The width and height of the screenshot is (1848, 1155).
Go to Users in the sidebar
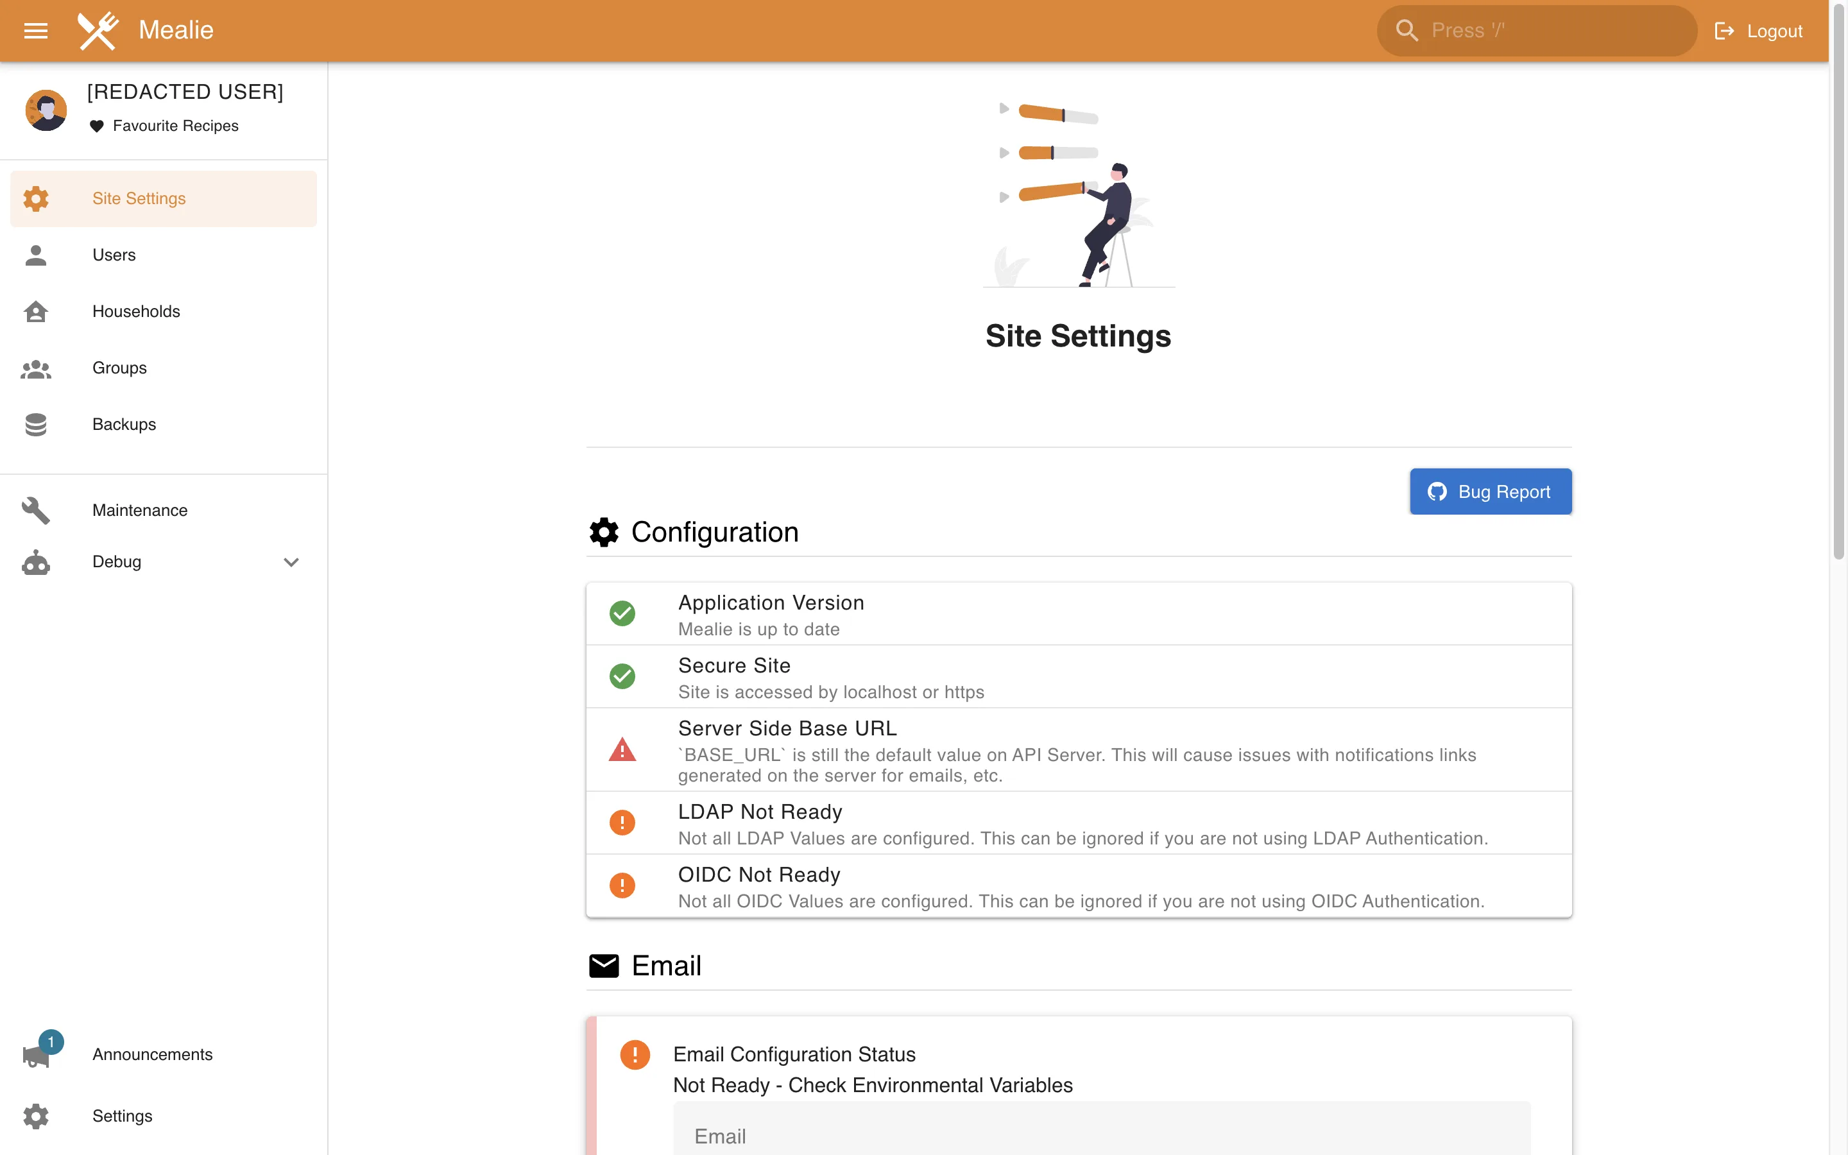[x=164, y=255]
